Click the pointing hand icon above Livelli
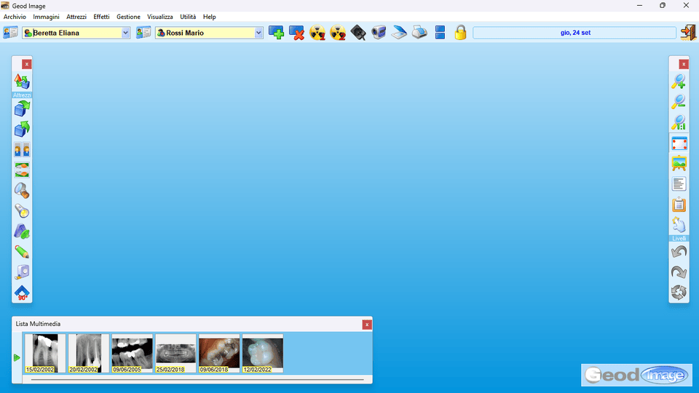 (679, 225)
